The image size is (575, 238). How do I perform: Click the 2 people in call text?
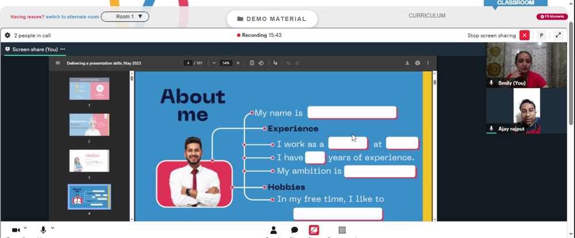click(x=32, y=36)
